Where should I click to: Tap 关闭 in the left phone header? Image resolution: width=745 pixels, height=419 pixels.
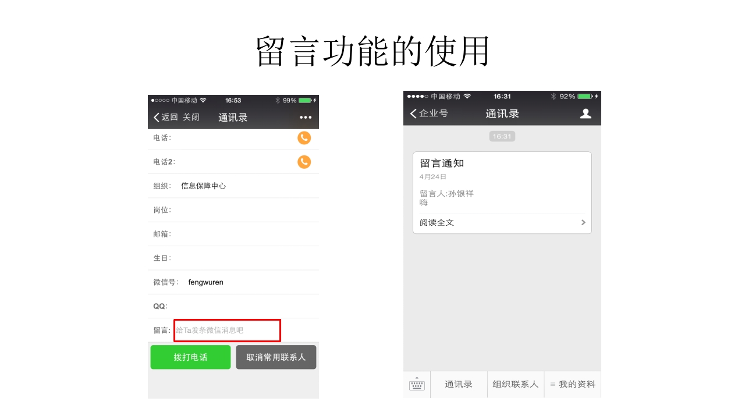coord(191,117)
